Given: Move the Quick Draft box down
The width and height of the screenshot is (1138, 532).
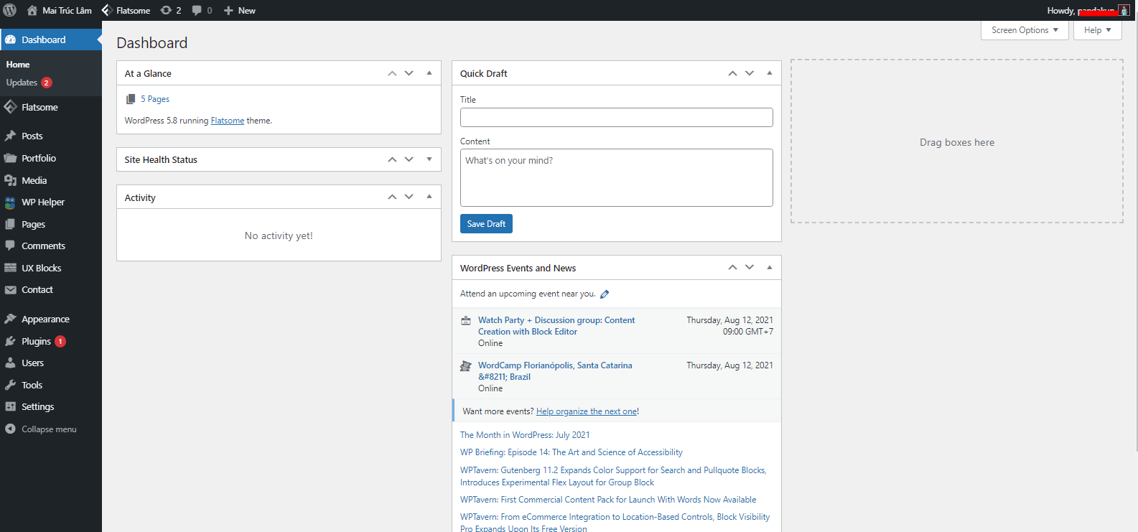Looking at the screenshot, I should pos(750,73).
